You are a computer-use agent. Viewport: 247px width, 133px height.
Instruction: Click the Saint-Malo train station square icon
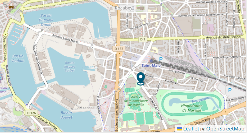click(x=151, y=61)
